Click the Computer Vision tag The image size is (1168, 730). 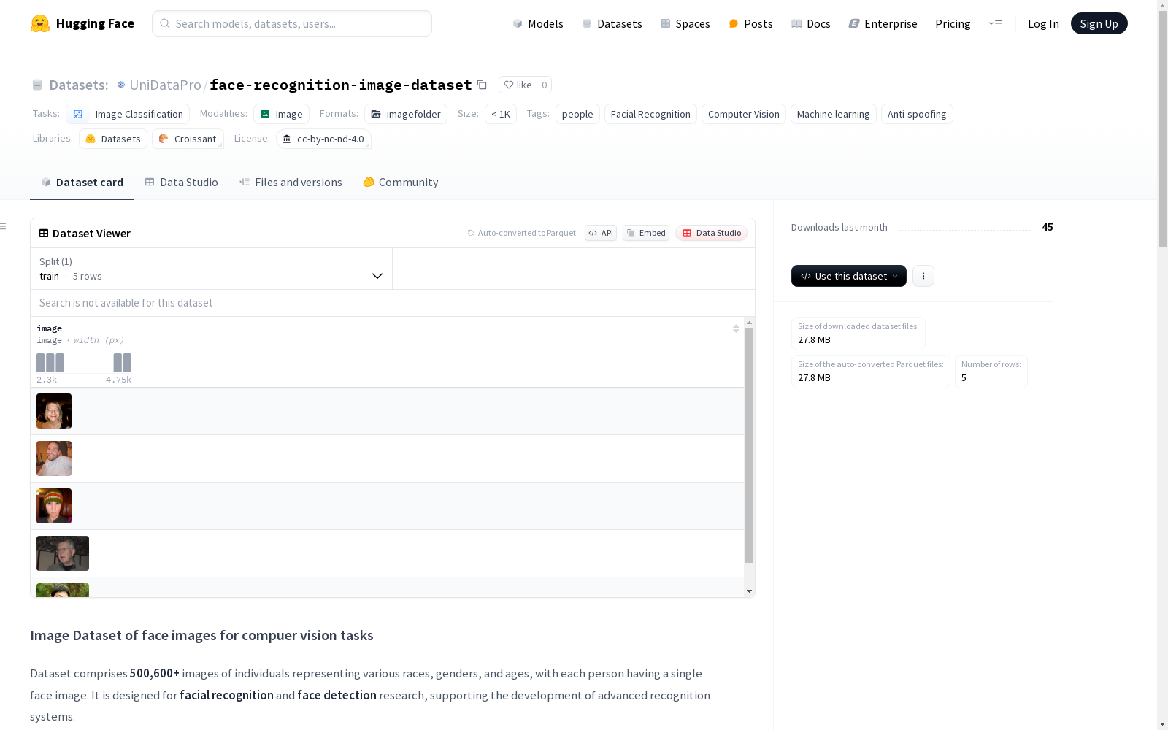pyautogui.click(x=744, y=114)
